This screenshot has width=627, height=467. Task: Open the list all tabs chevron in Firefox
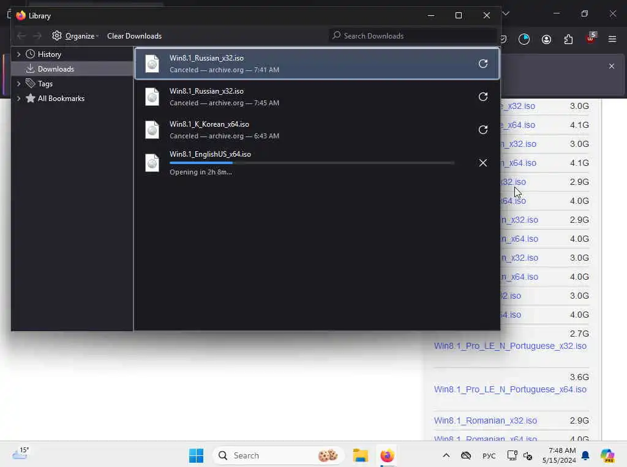click(x=506, y=13)
